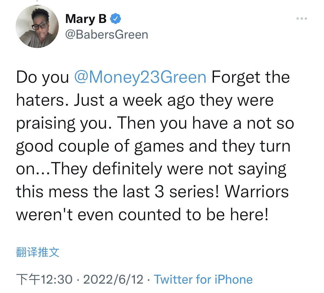The width and height of the screenshot is (324, 293).
Task: Click the display name Mary B
Action: coord(86,19)
